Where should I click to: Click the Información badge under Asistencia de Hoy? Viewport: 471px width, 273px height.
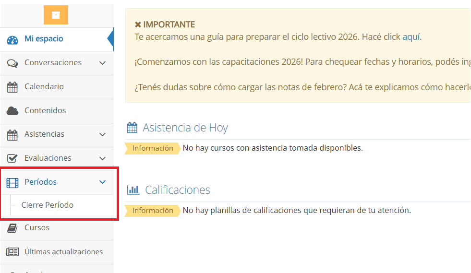153,148
